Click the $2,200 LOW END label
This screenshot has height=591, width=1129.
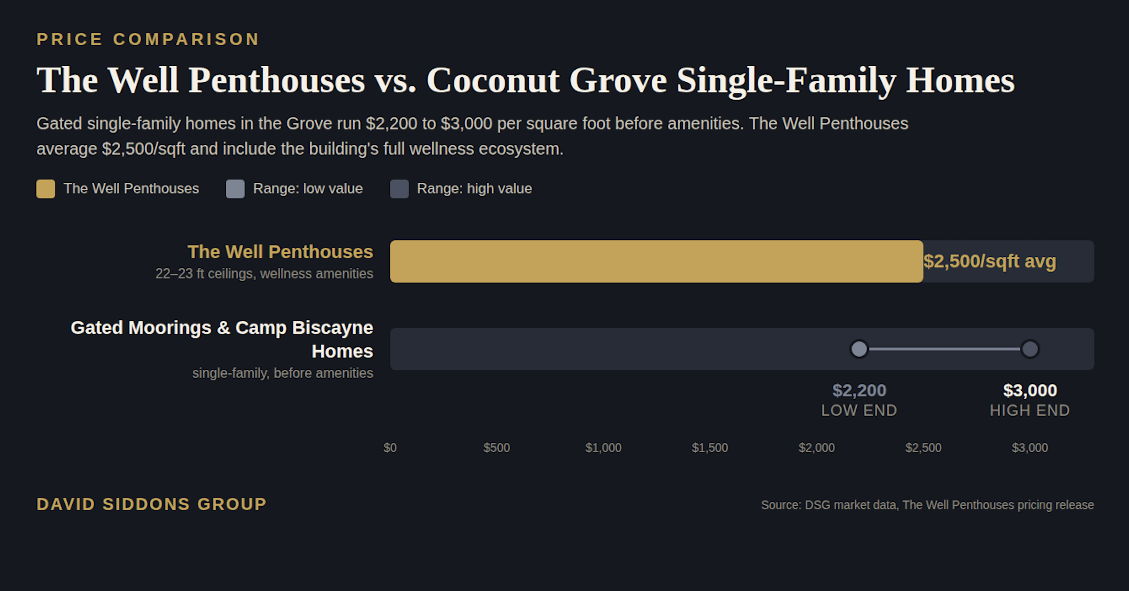pos(859,400)
